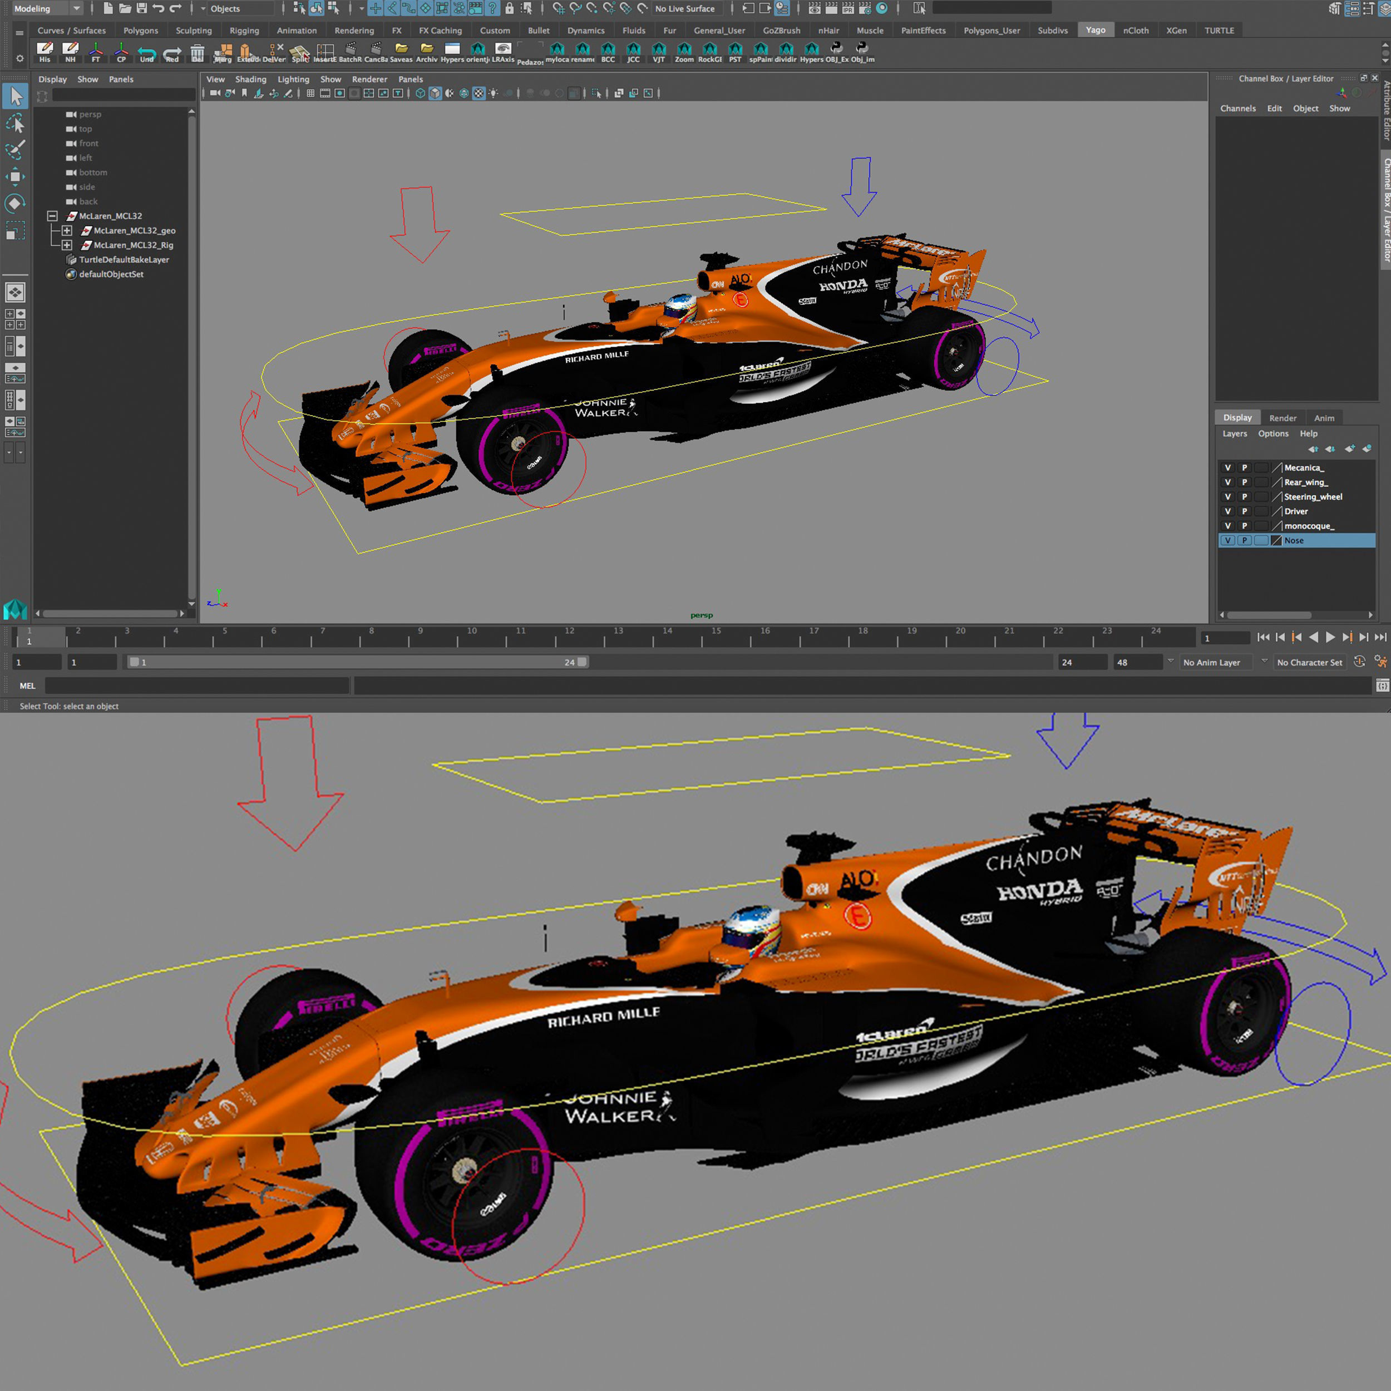Expand the McLaren_MCL32_Rig node

pos(67,245)
